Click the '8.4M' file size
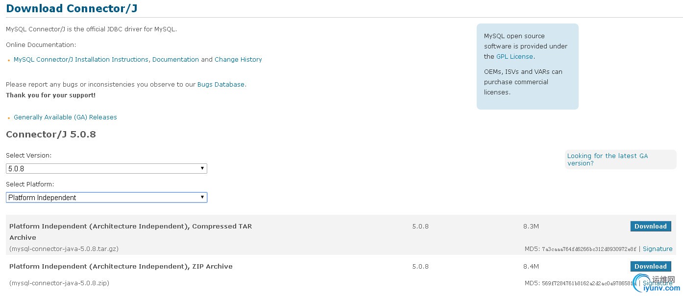 pyautogui.click(x=531, y=266)
